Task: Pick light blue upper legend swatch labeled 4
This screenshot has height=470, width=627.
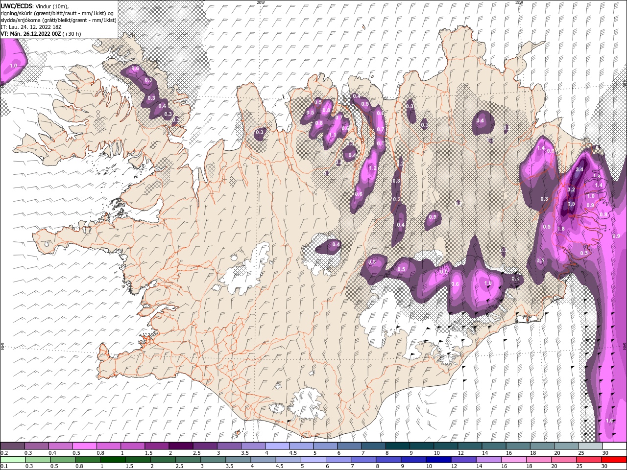Action: [277, 446]
